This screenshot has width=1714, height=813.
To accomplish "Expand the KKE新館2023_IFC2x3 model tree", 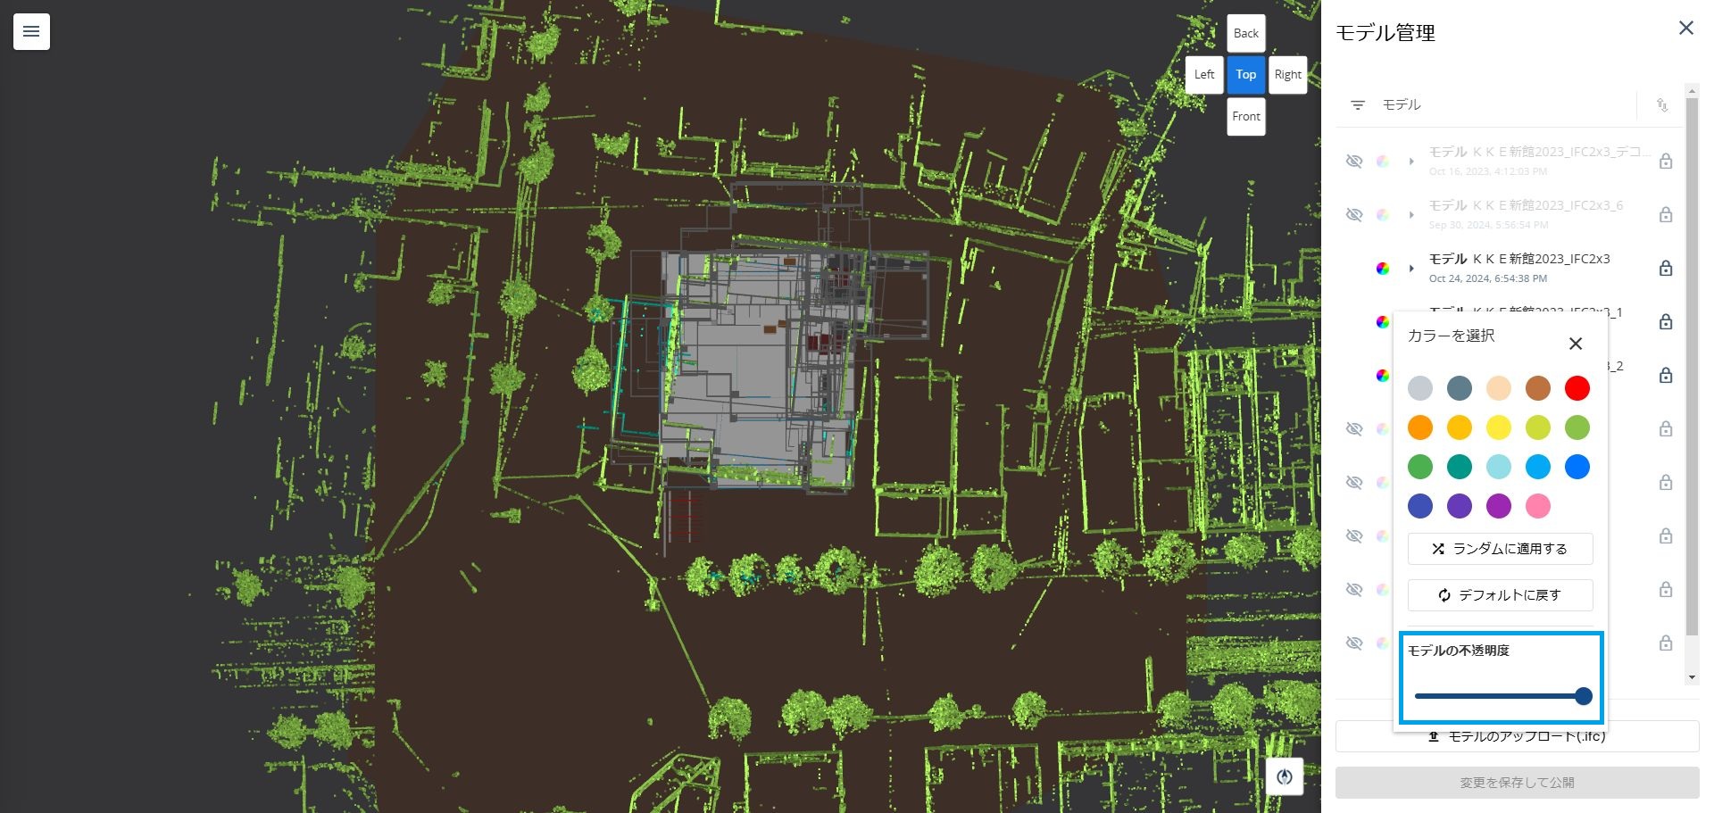I will click(x=1411, y=269).
